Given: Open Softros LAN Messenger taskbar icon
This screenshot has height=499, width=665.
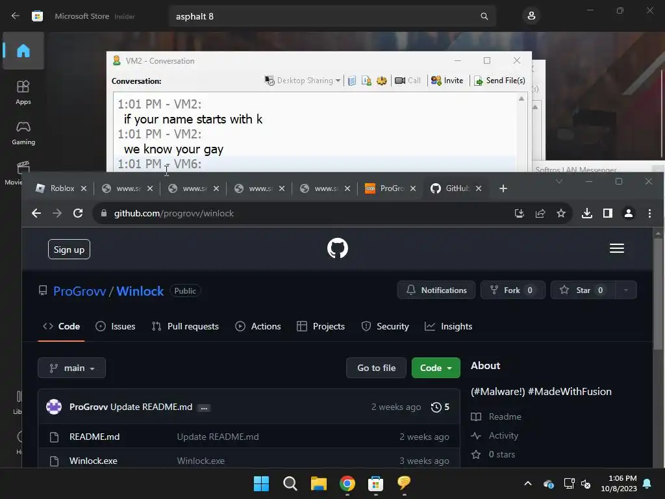Looking at the screenshot, I should tap(404, 483).
